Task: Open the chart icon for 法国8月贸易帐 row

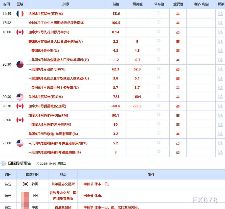Action: (x=220, y=14)
